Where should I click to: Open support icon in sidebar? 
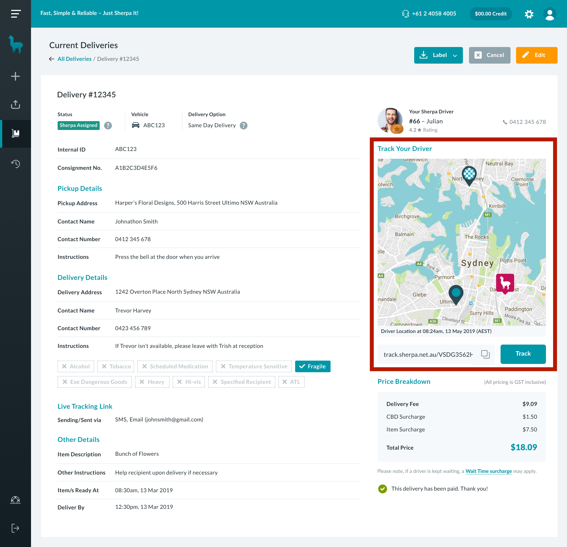tap(15, 500)
